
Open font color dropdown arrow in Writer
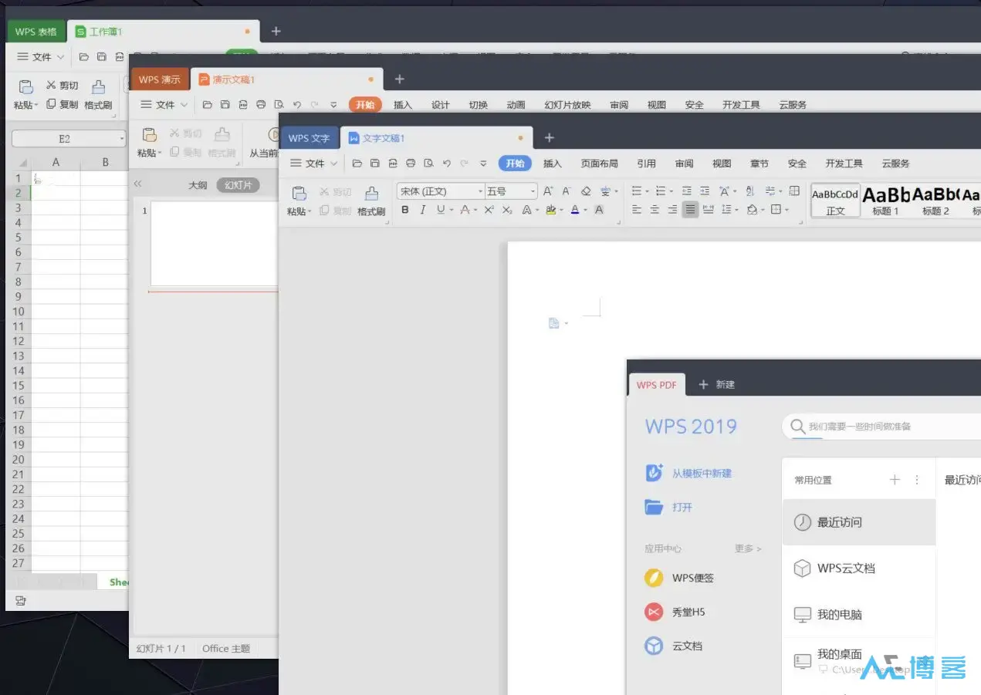[x=585, y=211]
